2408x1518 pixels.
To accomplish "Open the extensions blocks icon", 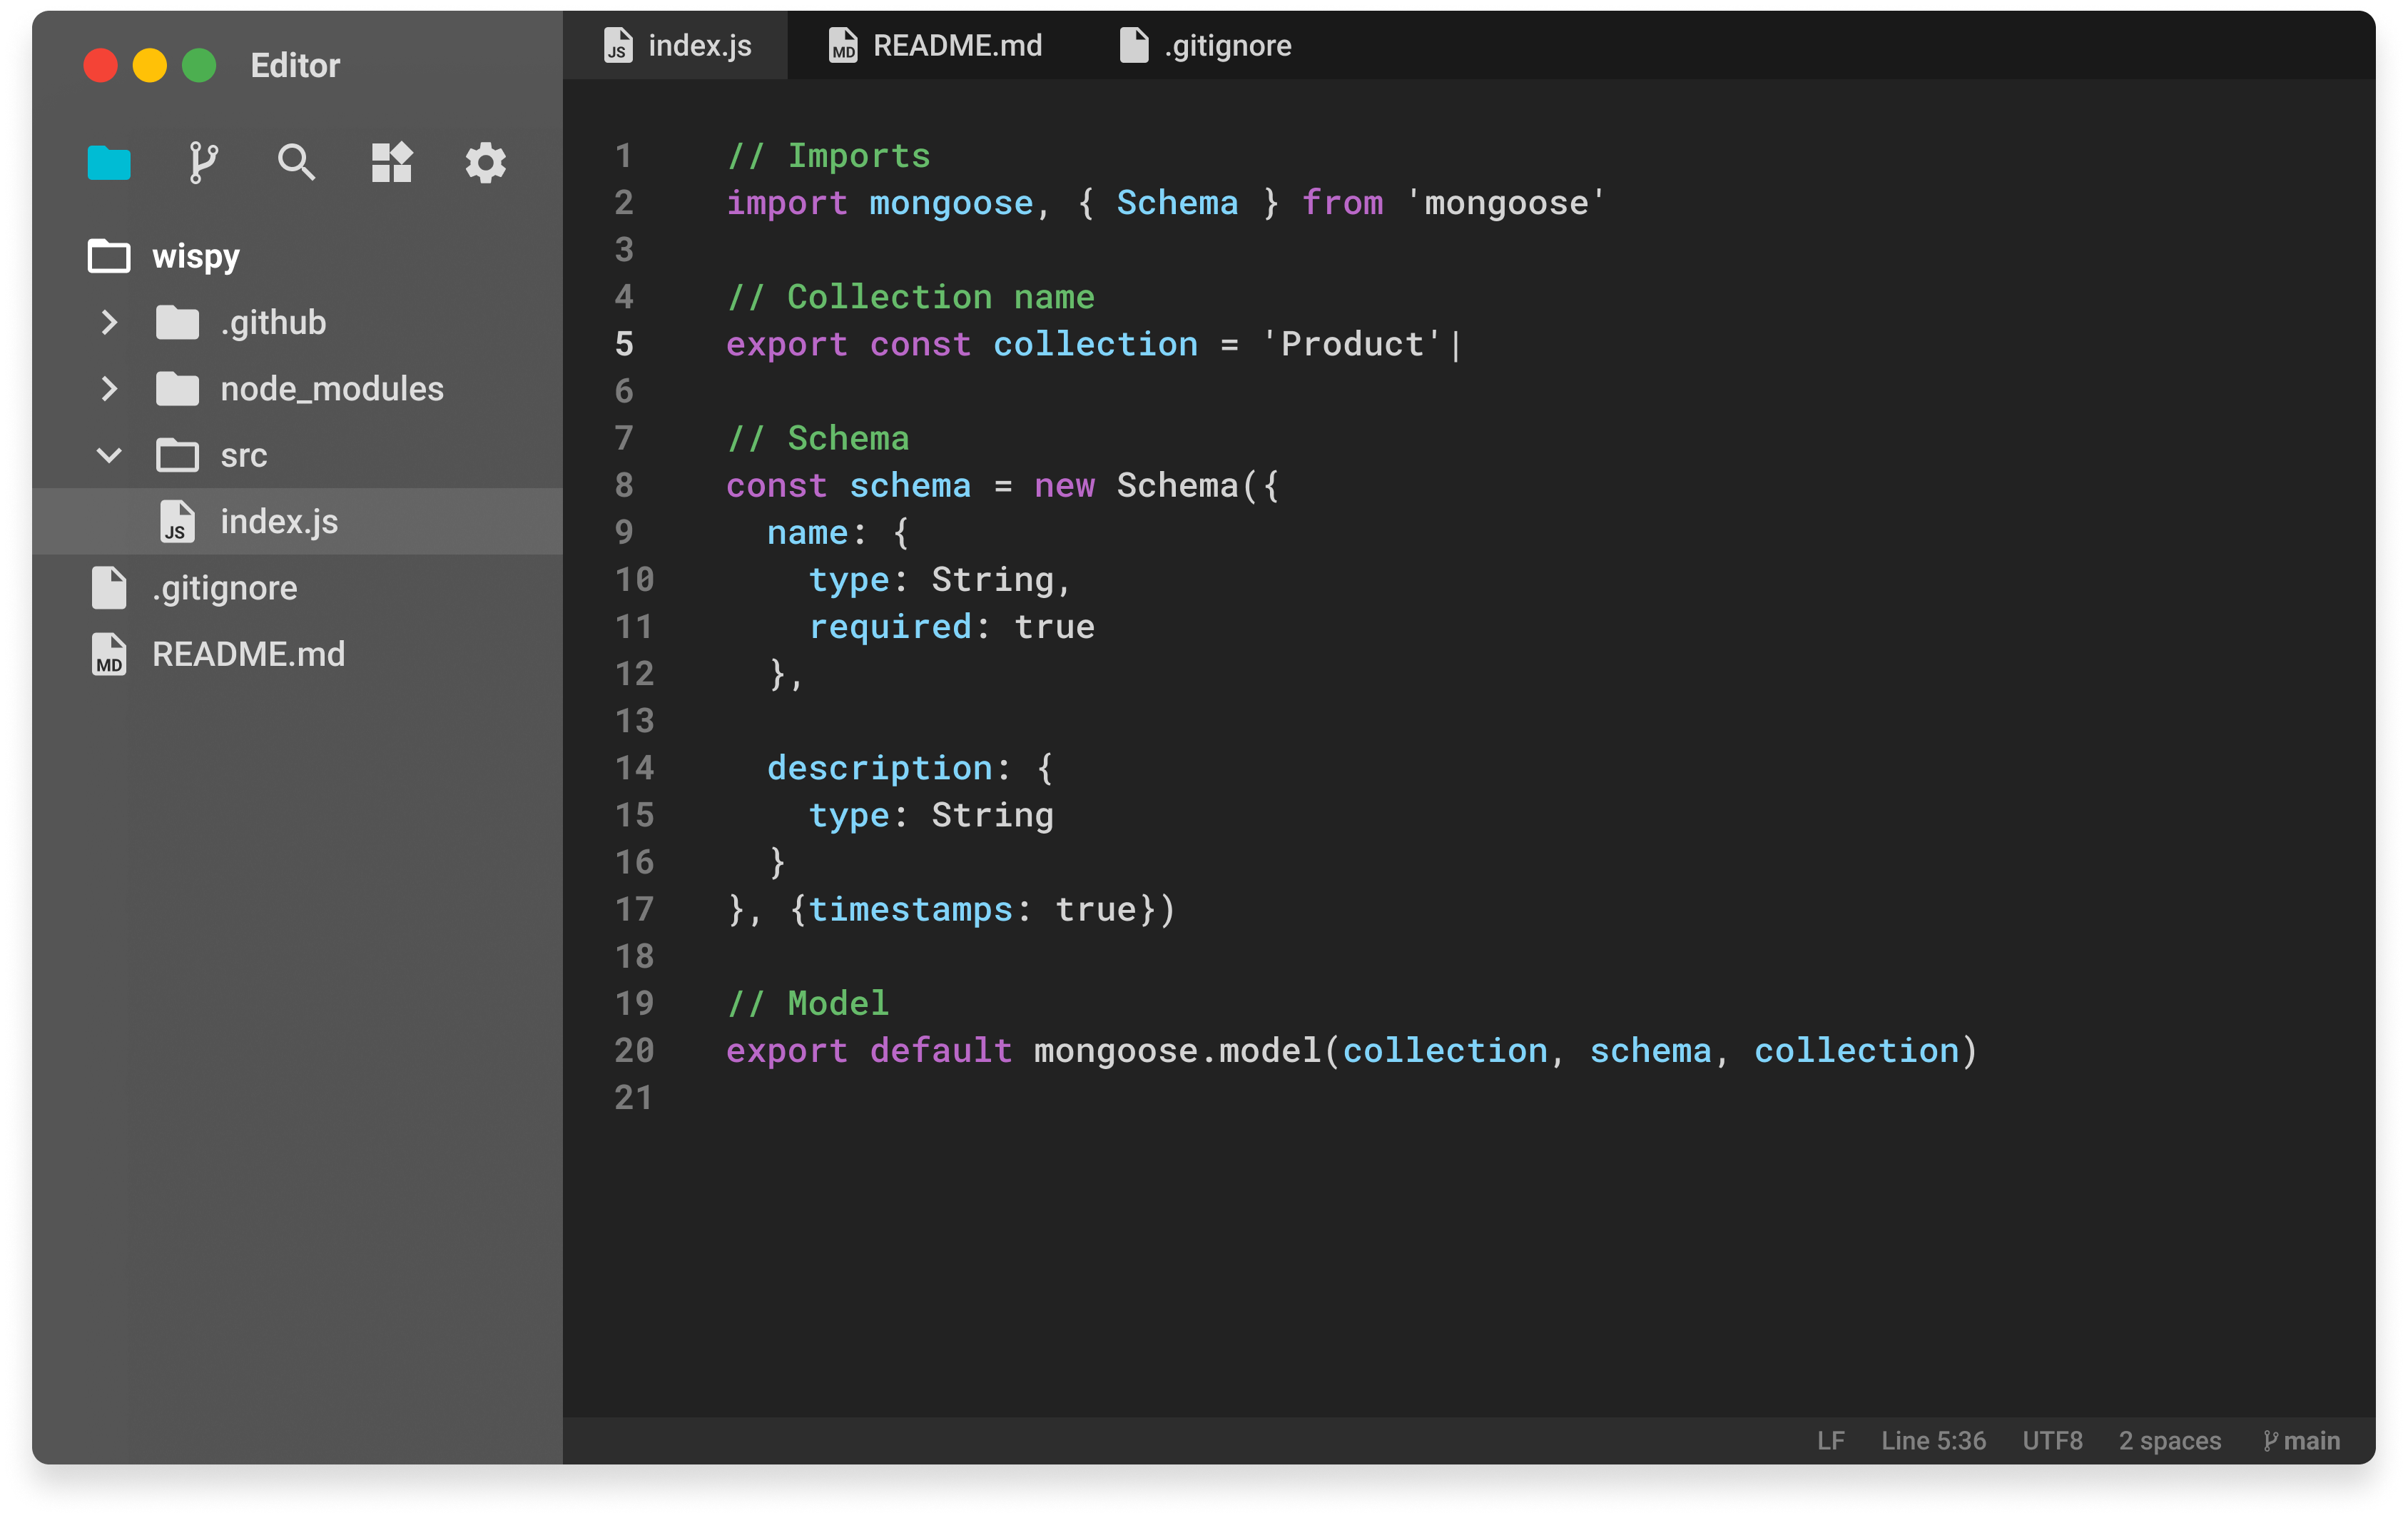I will tap(391, 162).
